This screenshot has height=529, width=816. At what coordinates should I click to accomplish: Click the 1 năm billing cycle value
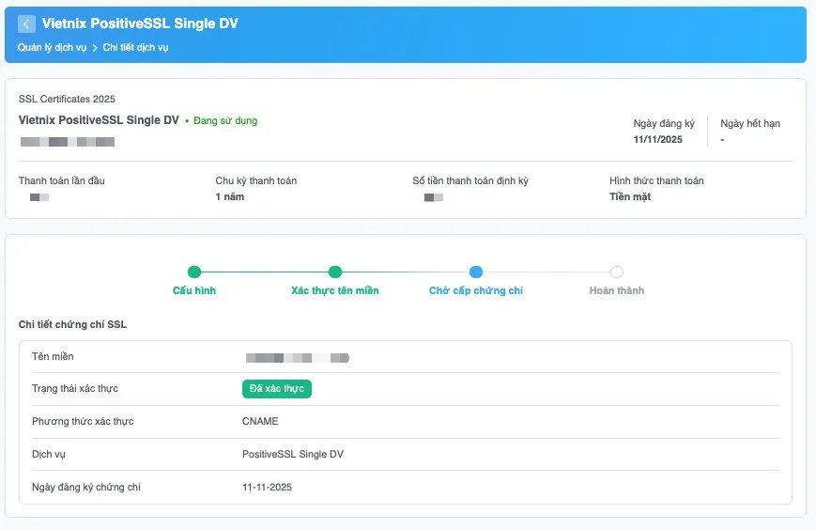point(229,197)
